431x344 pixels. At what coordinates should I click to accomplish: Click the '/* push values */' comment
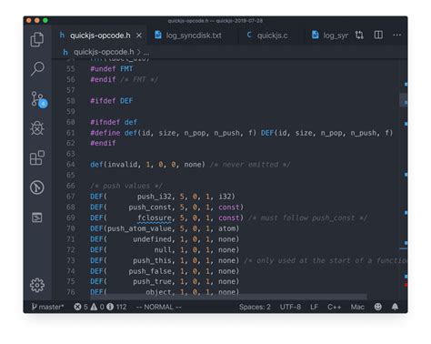click(126, 186)
